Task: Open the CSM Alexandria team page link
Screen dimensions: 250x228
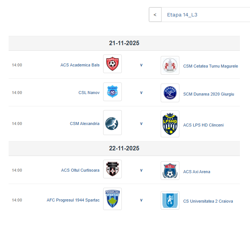Action: click(x=84, y=124)
